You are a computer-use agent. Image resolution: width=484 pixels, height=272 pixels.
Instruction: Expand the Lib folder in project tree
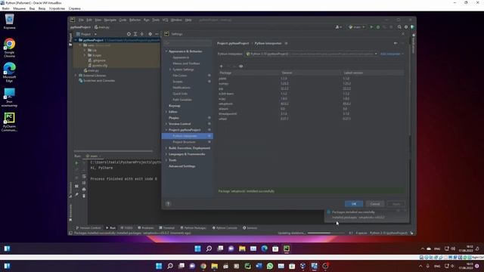point(85,50)
